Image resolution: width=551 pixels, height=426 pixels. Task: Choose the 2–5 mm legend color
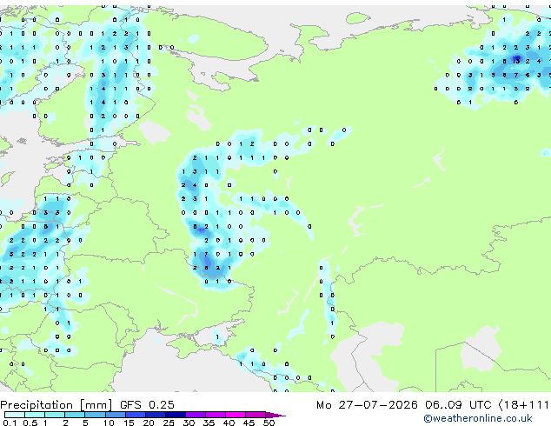tap(75, 415)
